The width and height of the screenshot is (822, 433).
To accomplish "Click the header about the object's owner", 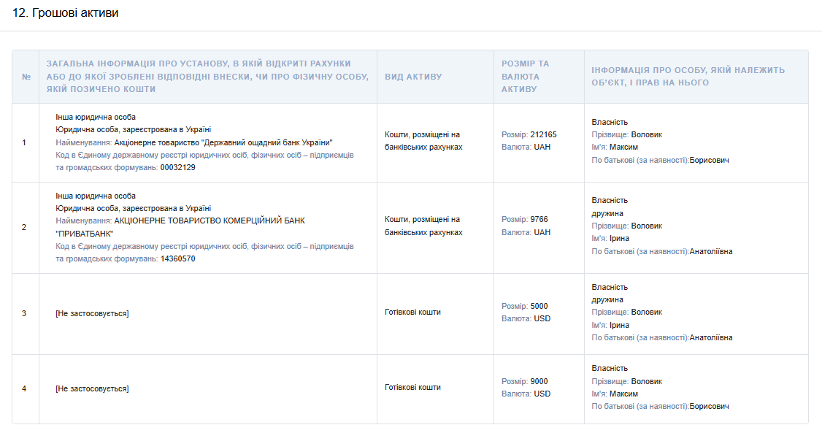I will point(688,77).
